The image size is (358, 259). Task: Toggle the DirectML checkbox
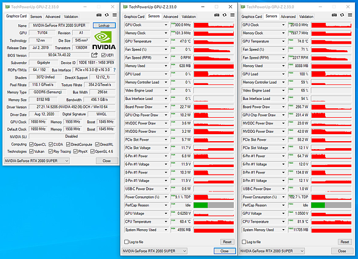97,145
